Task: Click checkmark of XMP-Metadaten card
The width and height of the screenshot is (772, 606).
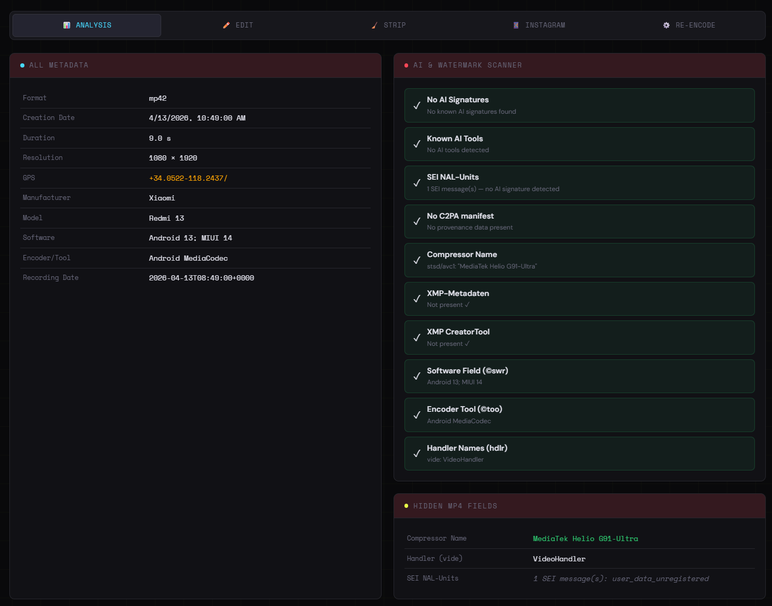Action: pyautogui.click(x=417, y=299)
